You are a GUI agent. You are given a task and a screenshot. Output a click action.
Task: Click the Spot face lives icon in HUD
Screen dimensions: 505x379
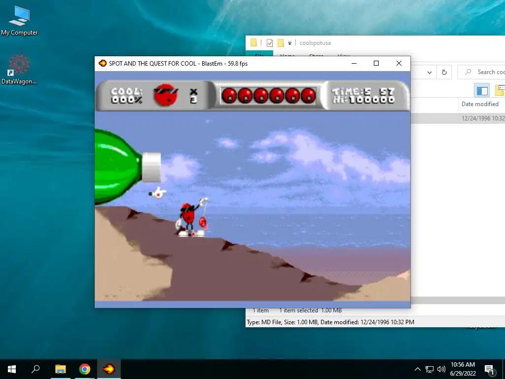coord(166,95)
